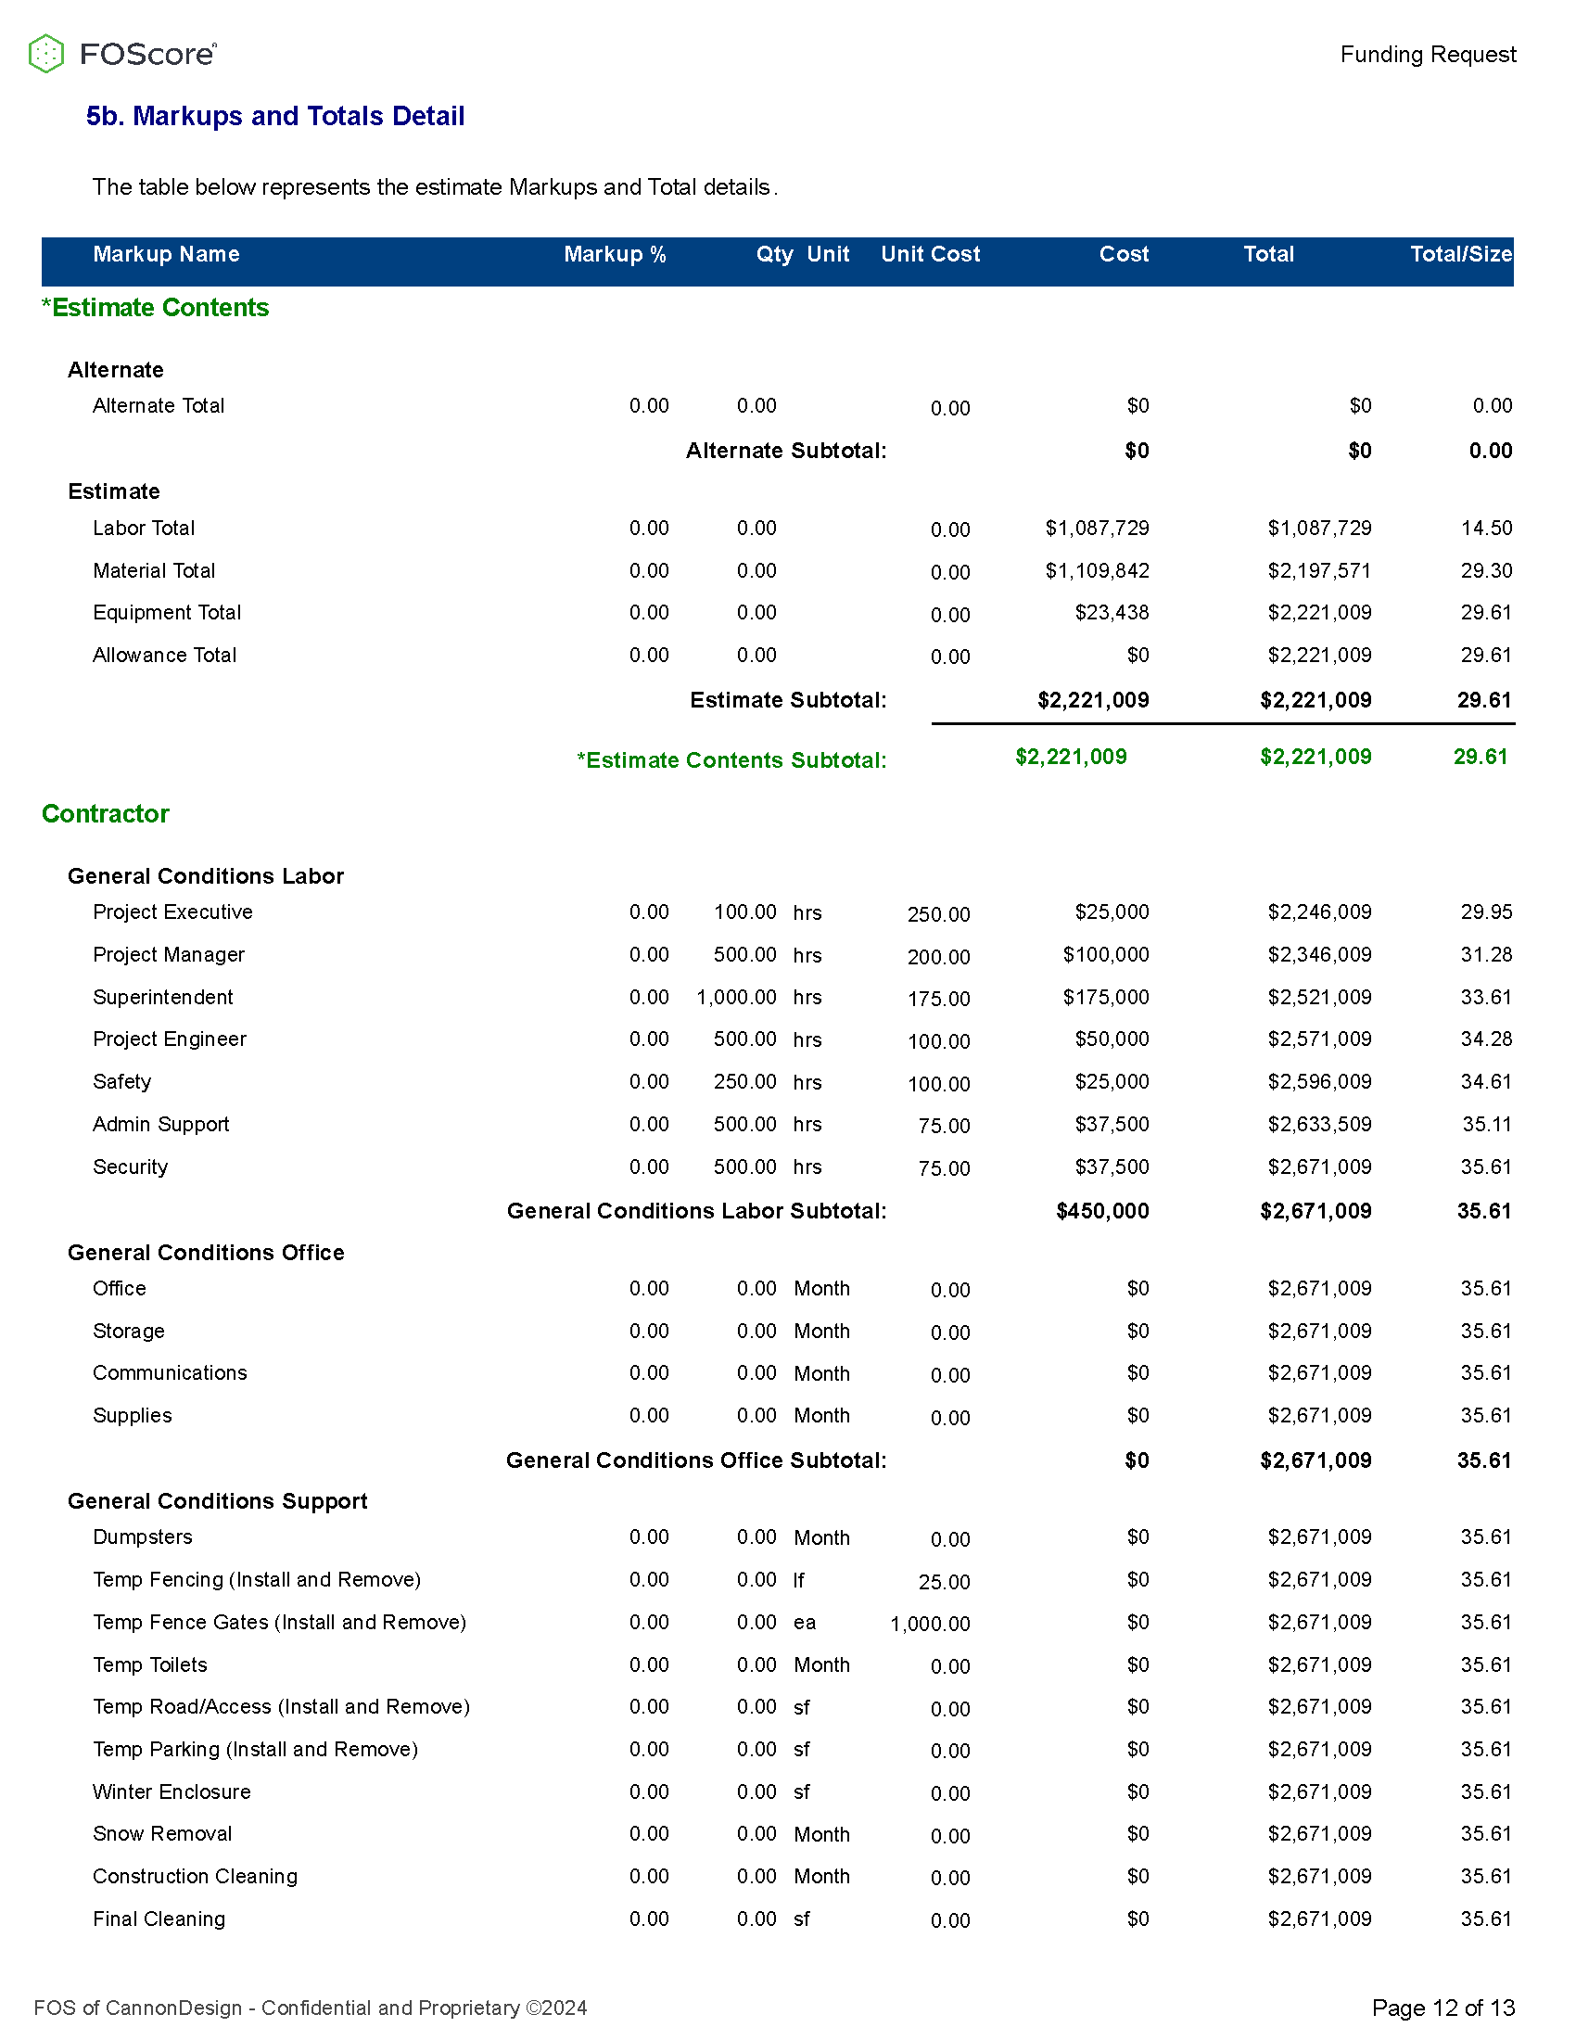
Task: Click the 'Alternate Total' row label
Action: 159,405
